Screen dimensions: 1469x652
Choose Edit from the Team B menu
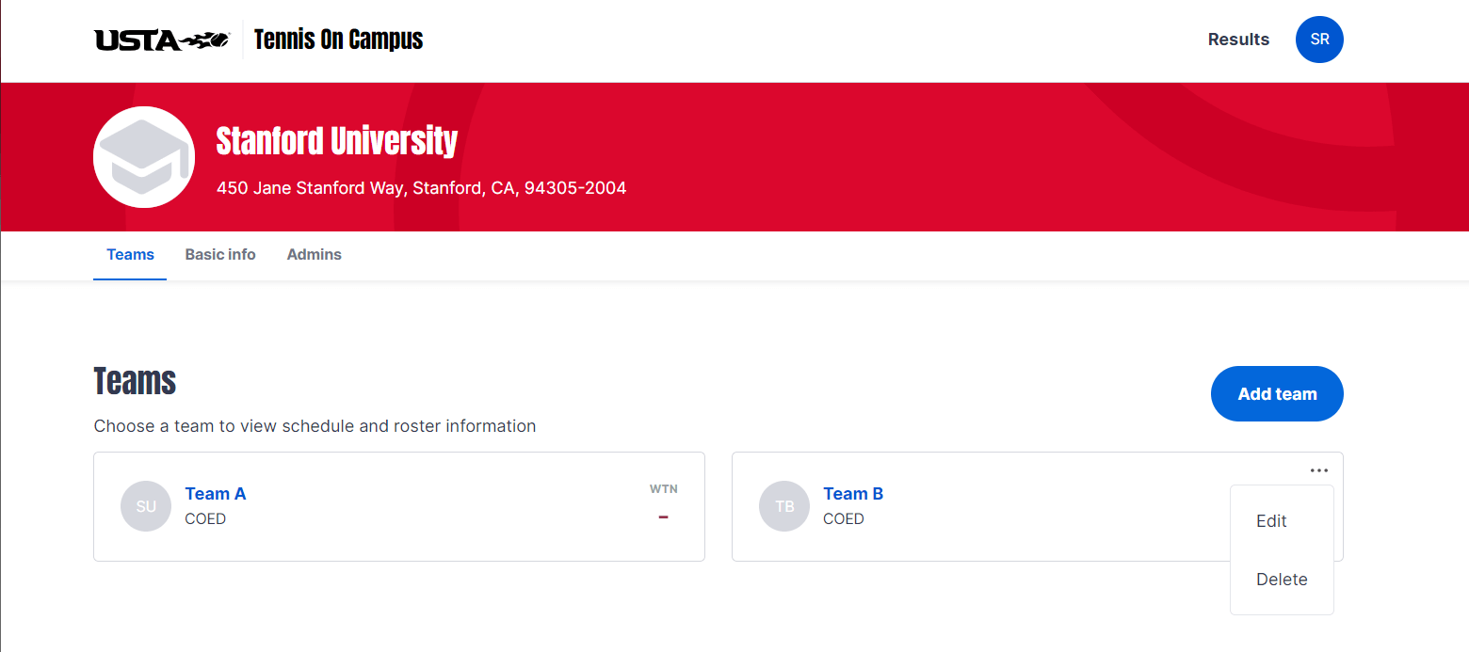[1270, 520]
